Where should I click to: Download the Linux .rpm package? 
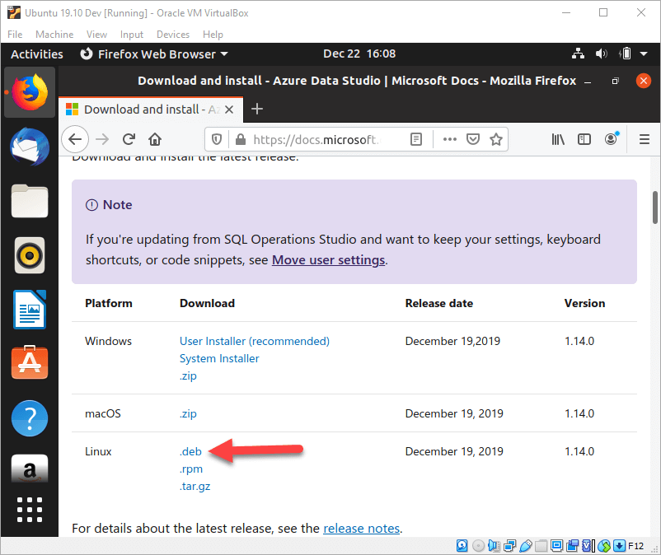point(191,469)
